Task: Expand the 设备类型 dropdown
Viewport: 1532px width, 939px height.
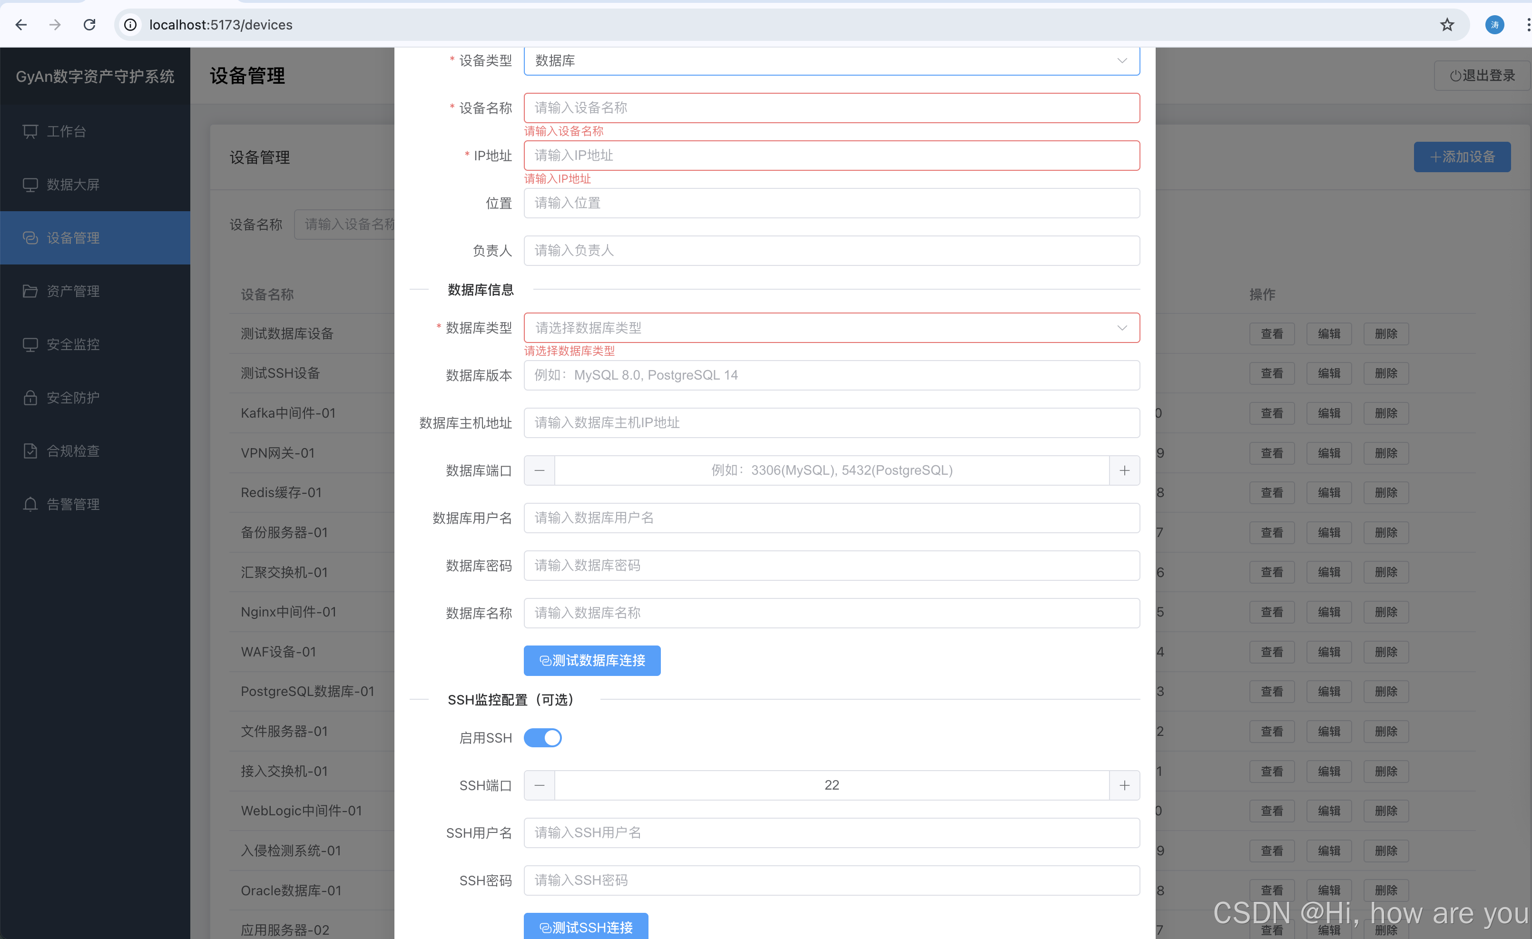Action: 831,60
